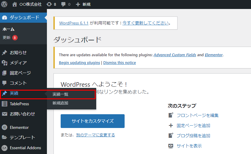
Task: Open the 固定ページ menu item
Action: click(20, 73)
